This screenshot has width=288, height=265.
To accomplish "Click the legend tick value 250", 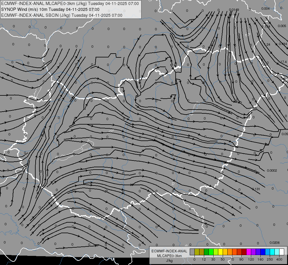I will tap(270, 259).
